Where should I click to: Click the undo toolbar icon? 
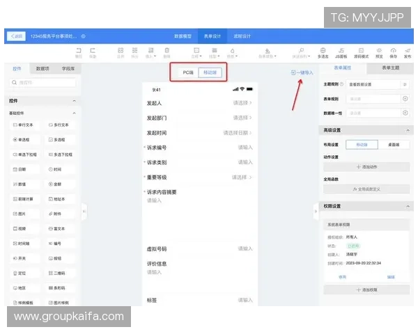coord(79,51)
